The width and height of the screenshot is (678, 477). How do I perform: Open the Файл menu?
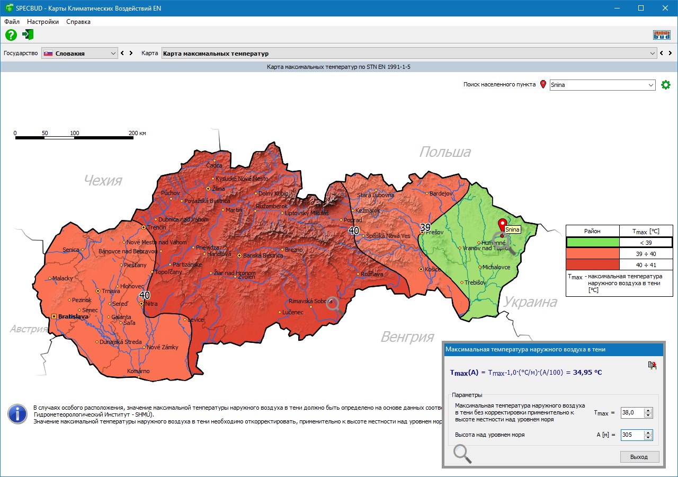(x=12, y=22)
